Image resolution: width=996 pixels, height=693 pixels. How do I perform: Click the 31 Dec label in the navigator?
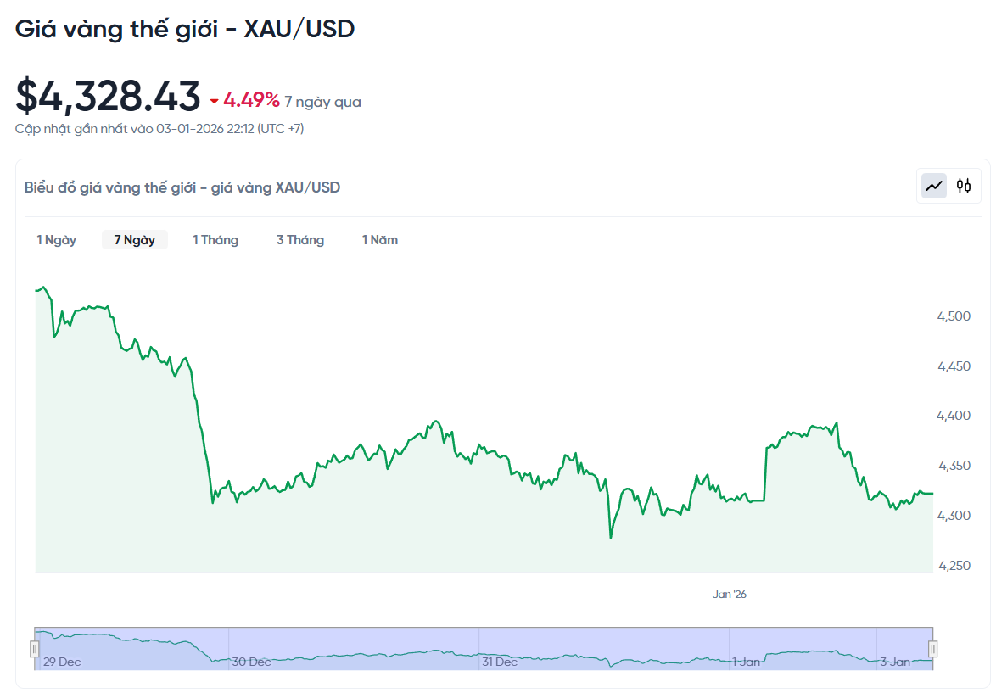(500, 662)
